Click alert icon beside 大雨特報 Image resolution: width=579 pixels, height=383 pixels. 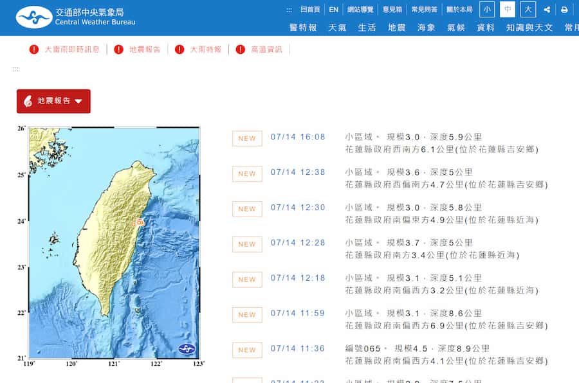coord(179,49)
